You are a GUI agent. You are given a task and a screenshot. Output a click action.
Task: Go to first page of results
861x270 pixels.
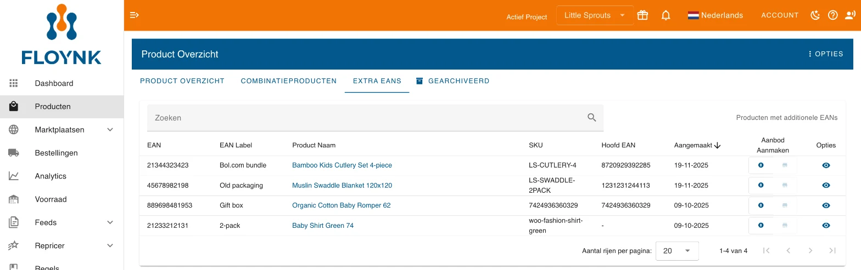(767, 251)
